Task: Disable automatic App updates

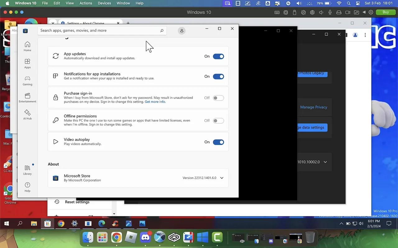Action: point(218,56)
